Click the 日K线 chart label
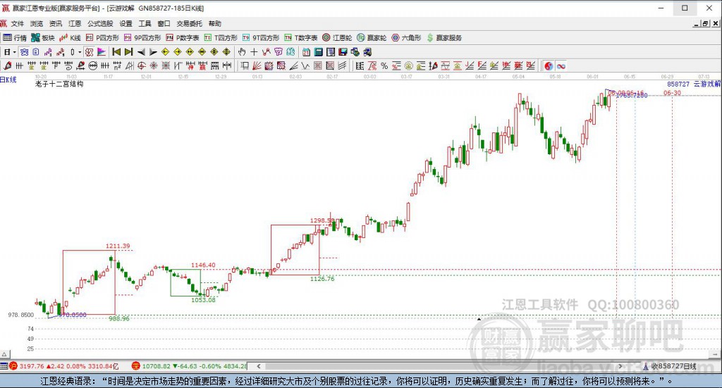The image size is (722, 388). click(8, 80)
